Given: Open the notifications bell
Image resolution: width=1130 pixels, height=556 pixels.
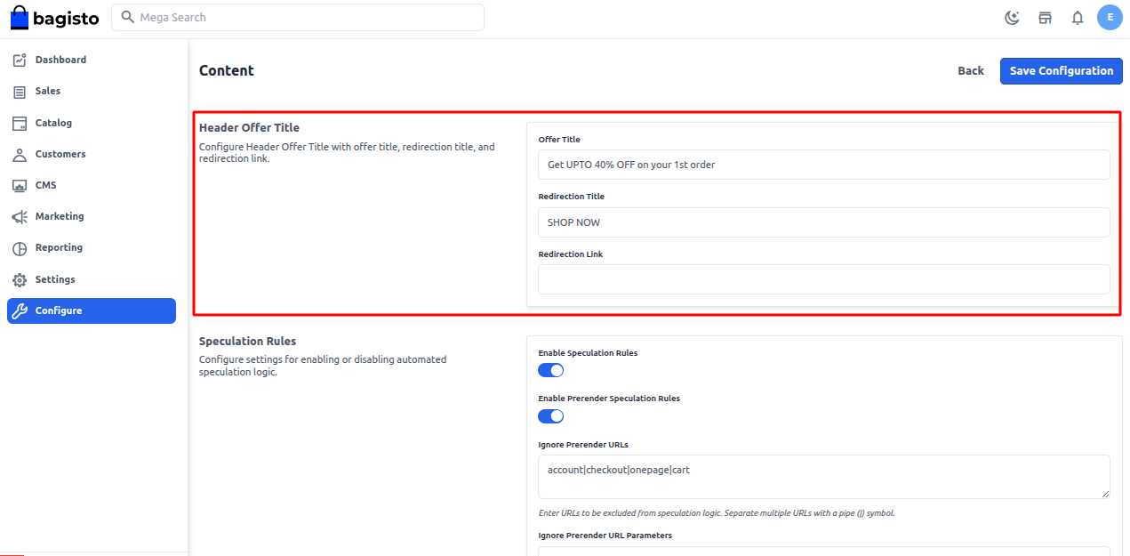Looking at the screenshot, I should click(x=1078, y=18).
